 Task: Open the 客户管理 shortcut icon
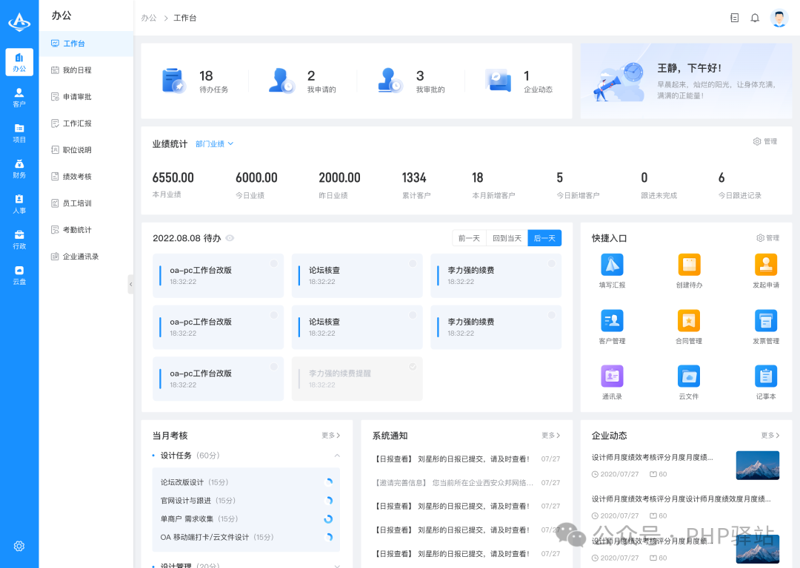click(x=613, y=321)
